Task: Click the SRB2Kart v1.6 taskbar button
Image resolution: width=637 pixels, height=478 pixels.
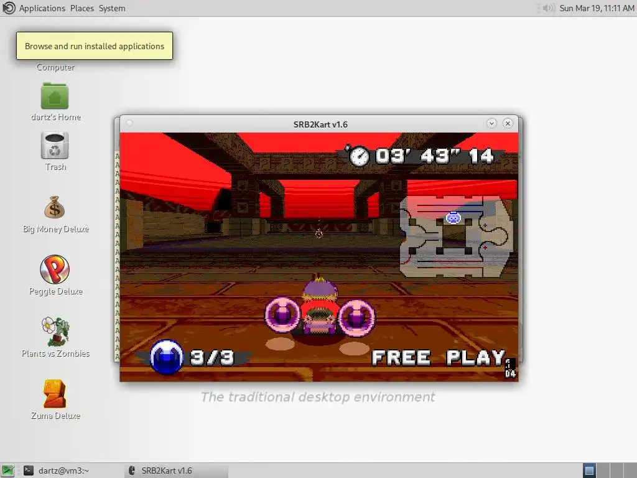Action: click(176, 471)
